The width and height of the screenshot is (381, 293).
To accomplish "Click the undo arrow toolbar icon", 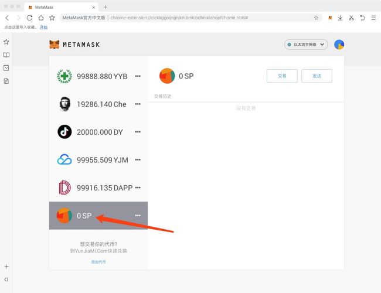I will tap(362, 18).
